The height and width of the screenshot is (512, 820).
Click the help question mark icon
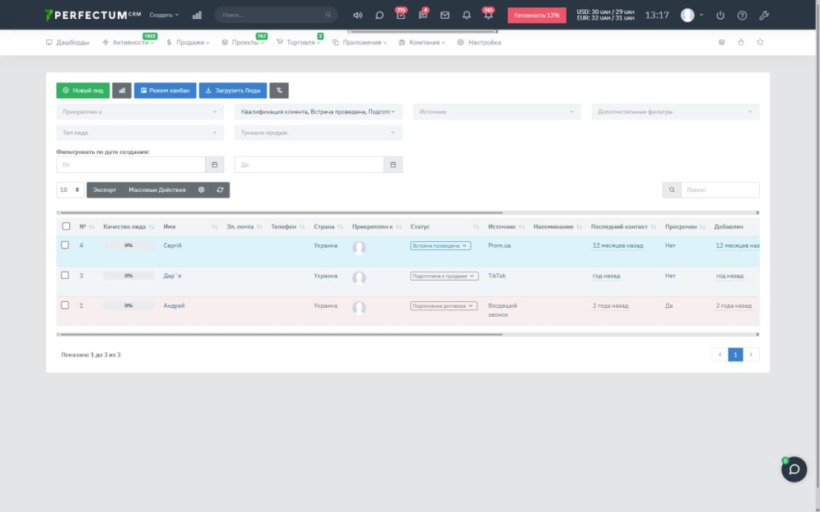742,16
